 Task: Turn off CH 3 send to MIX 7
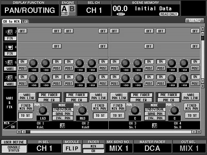point(114,77)
